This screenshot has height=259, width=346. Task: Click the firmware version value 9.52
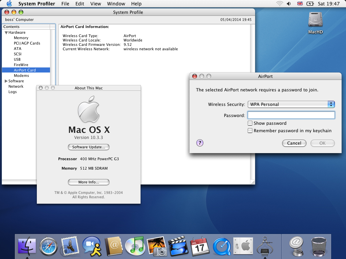(127, 45)
